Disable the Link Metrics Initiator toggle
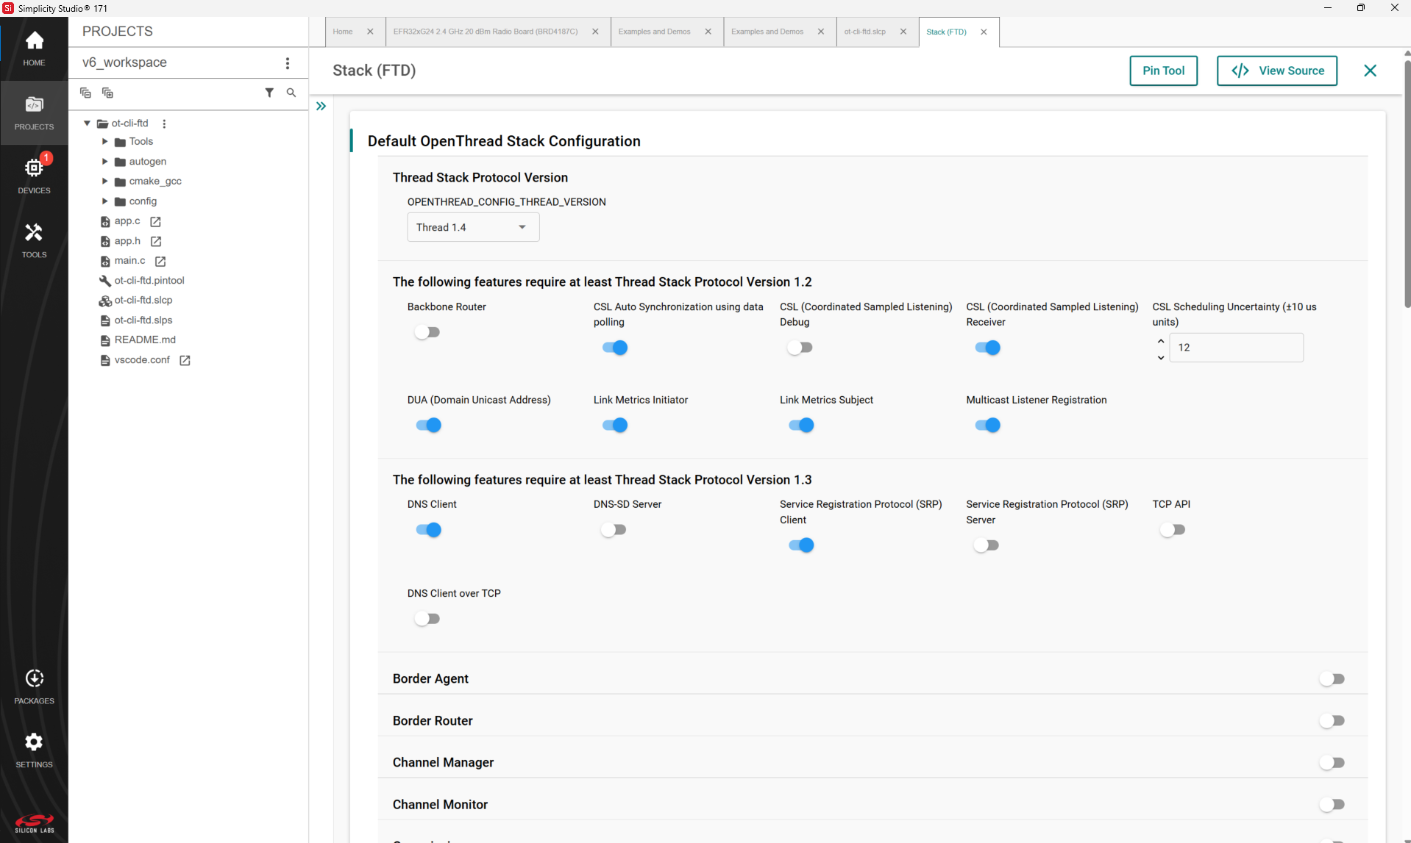This screenshot has height=843, width=1411. pyautogui.click(x=614, y=425)
